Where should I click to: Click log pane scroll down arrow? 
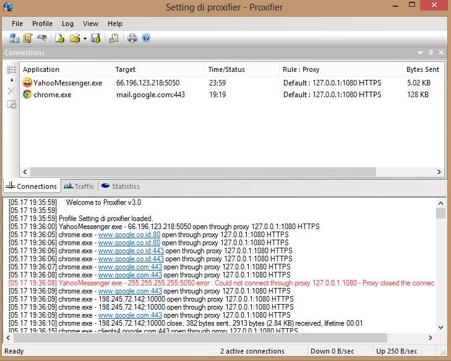pyautogui.click(x=440, y=328)
